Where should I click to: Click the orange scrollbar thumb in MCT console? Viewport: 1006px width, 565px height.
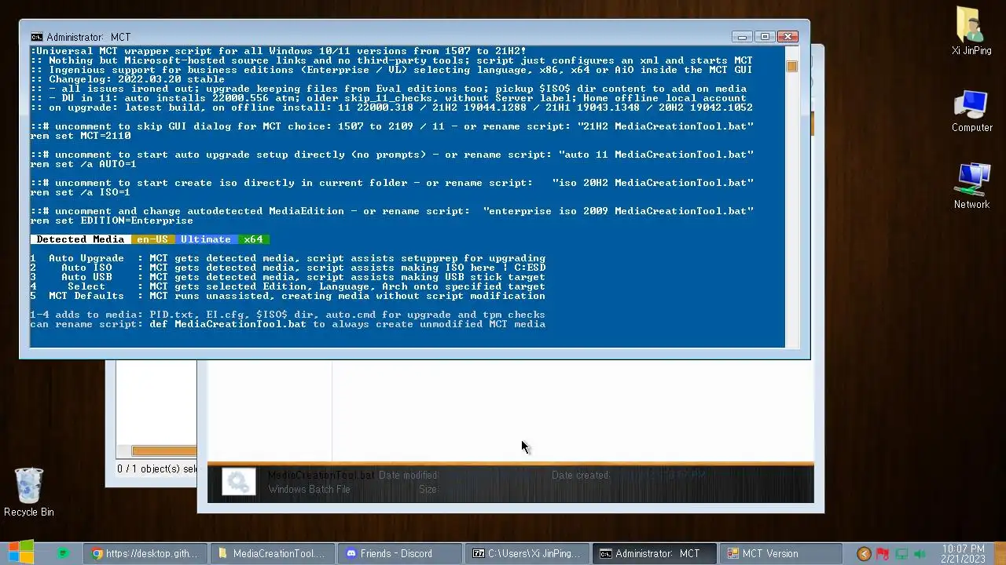pyautogui.click(x=791, y=67)
